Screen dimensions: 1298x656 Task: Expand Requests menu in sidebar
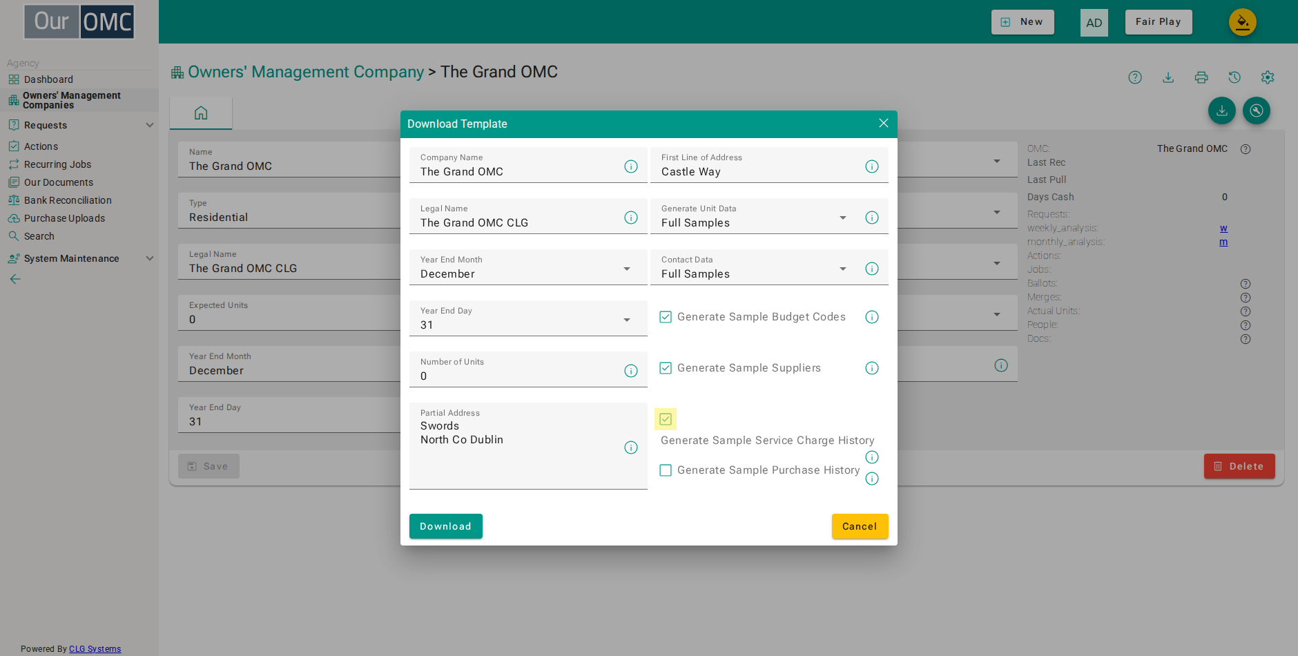click(79, 125)
